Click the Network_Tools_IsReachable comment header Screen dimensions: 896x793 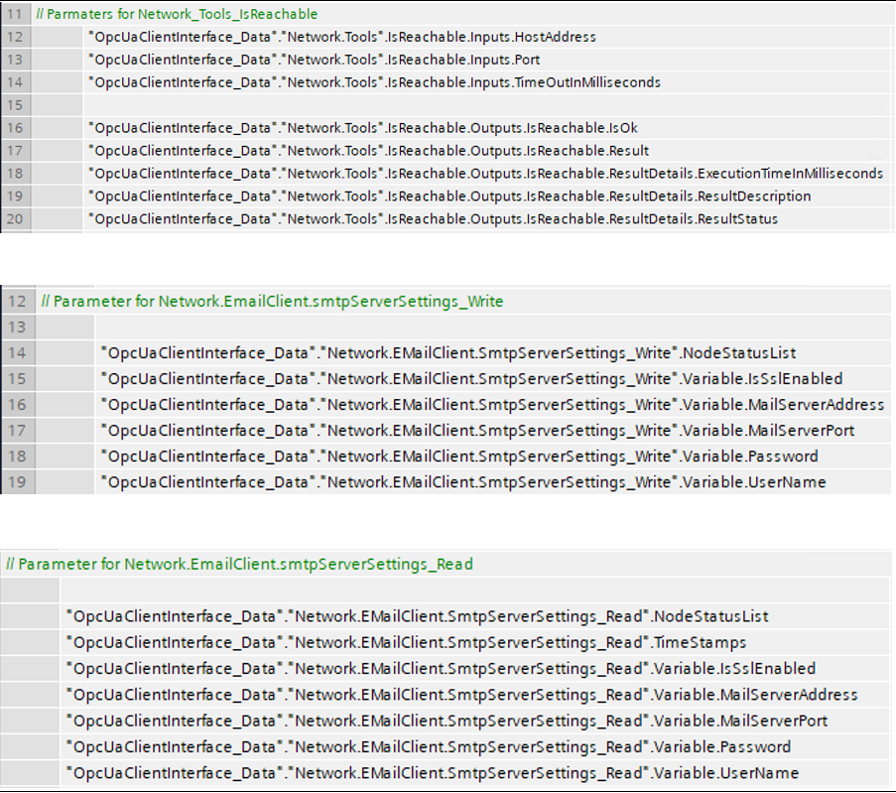(x=177, y=14)
